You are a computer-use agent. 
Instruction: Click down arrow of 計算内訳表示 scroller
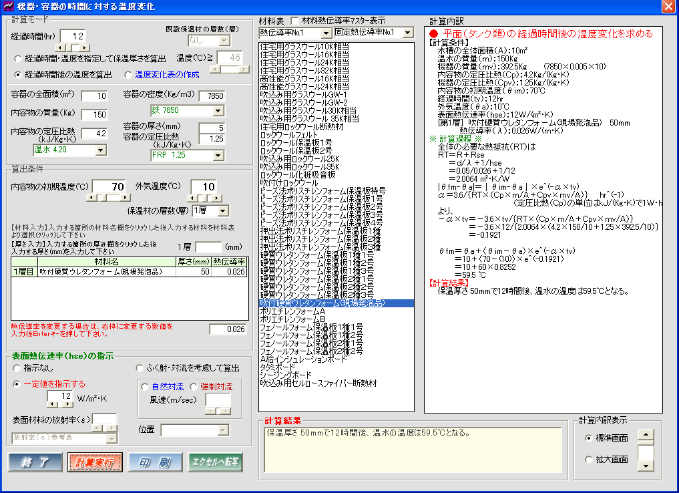[645, 465]
